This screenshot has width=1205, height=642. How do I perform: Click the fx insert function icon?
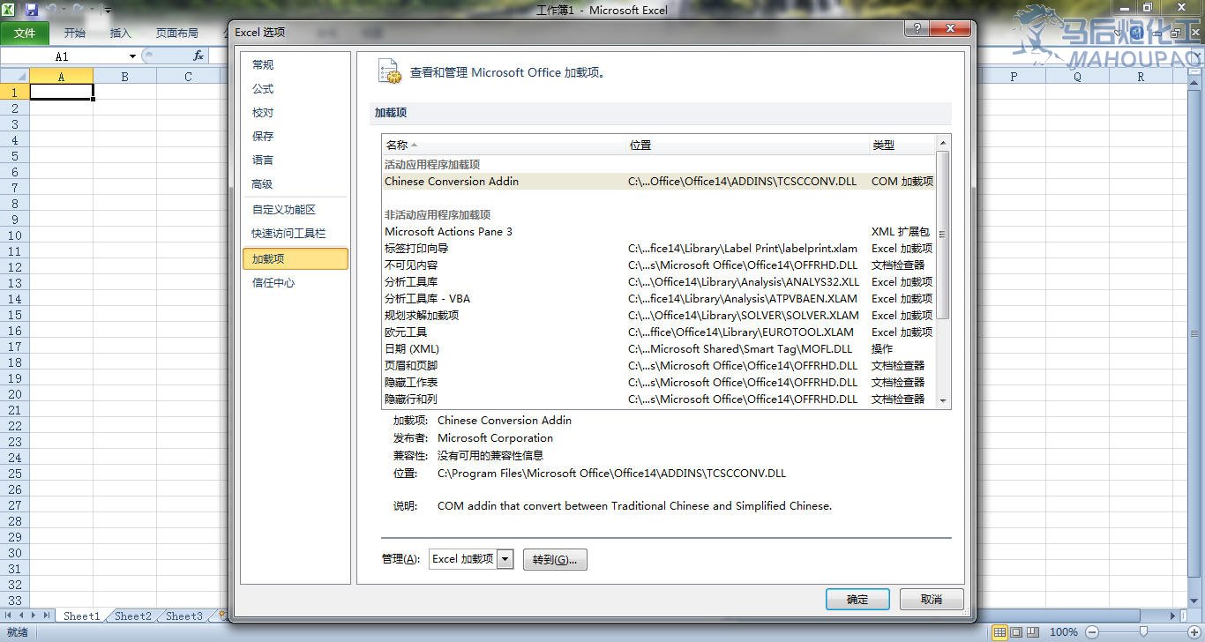tap(198, 56)
